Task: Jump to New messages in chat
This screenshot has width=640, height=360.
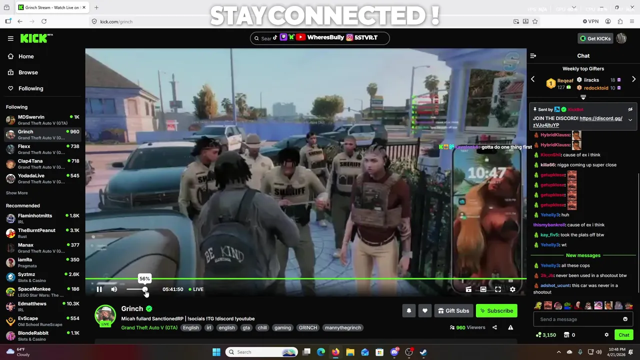Action: pos(583,255)
